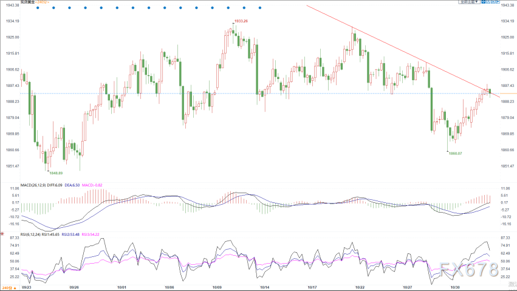The image size is (517, 291).
Task: Click the 10/22 date on time axis
Action: (x=360, y=287)
